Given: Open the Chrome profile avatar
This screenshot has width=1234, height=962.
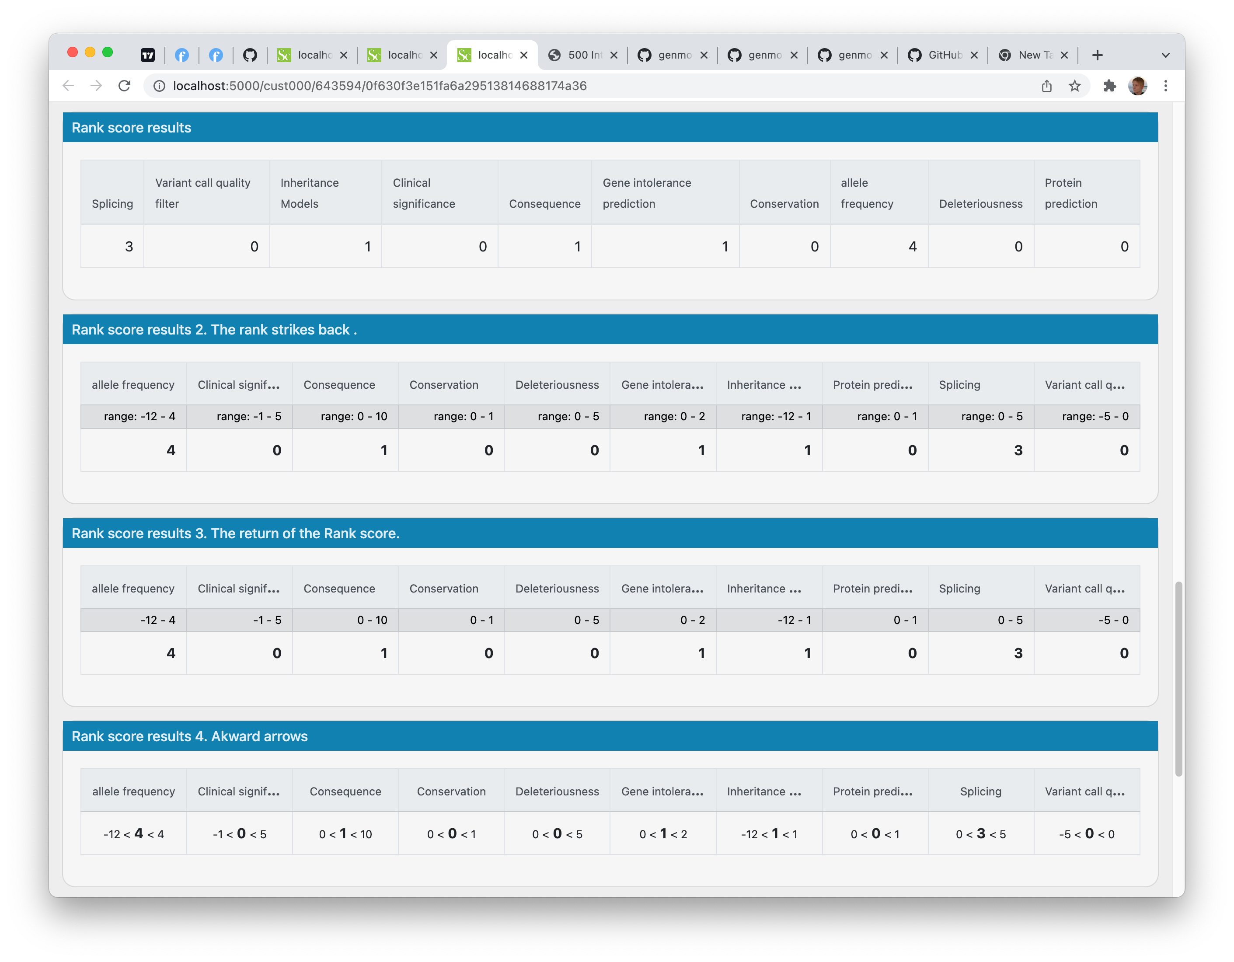Looking at the screenshot, I should 1138,86.
